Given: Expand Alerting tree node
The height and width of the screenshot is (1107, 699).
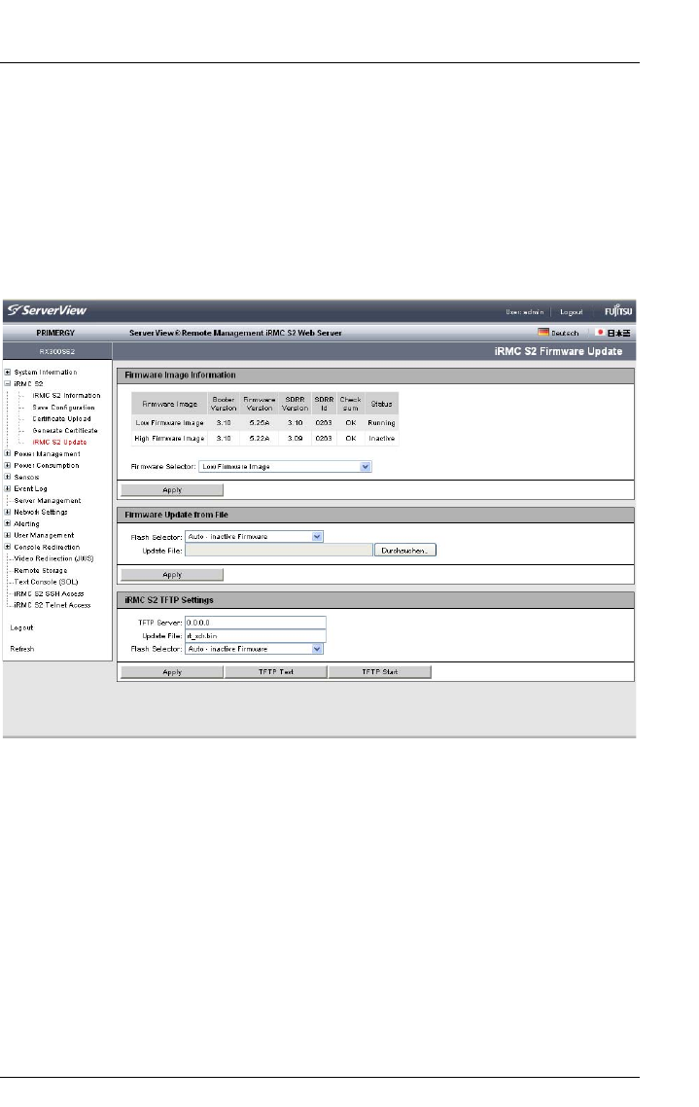Looking at the screenshot, I should [x=8, y=524].
